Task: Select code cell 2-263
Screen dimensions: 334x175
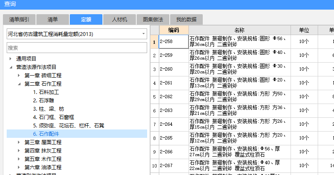Action: [174, 111]
